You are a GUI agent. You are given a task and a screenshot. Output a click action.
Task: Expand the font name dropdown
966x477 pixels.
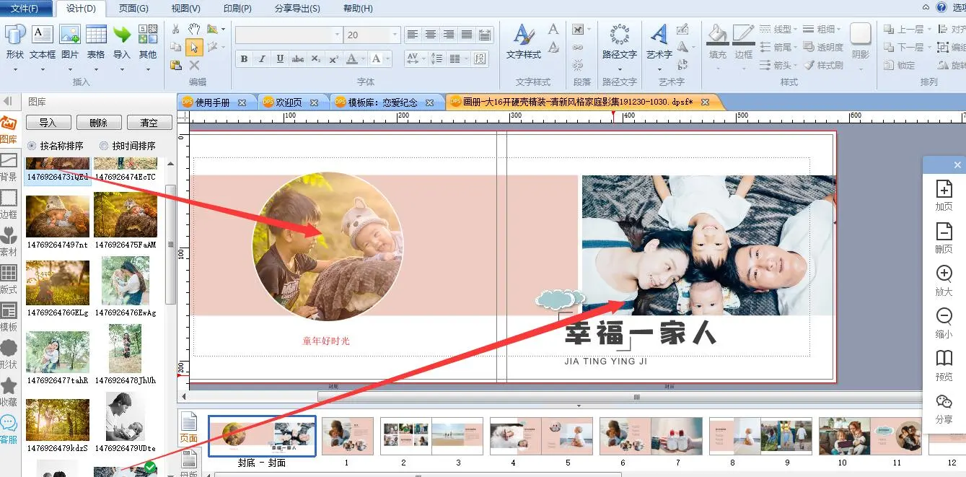pyautogui.click(x=337, y=35)
